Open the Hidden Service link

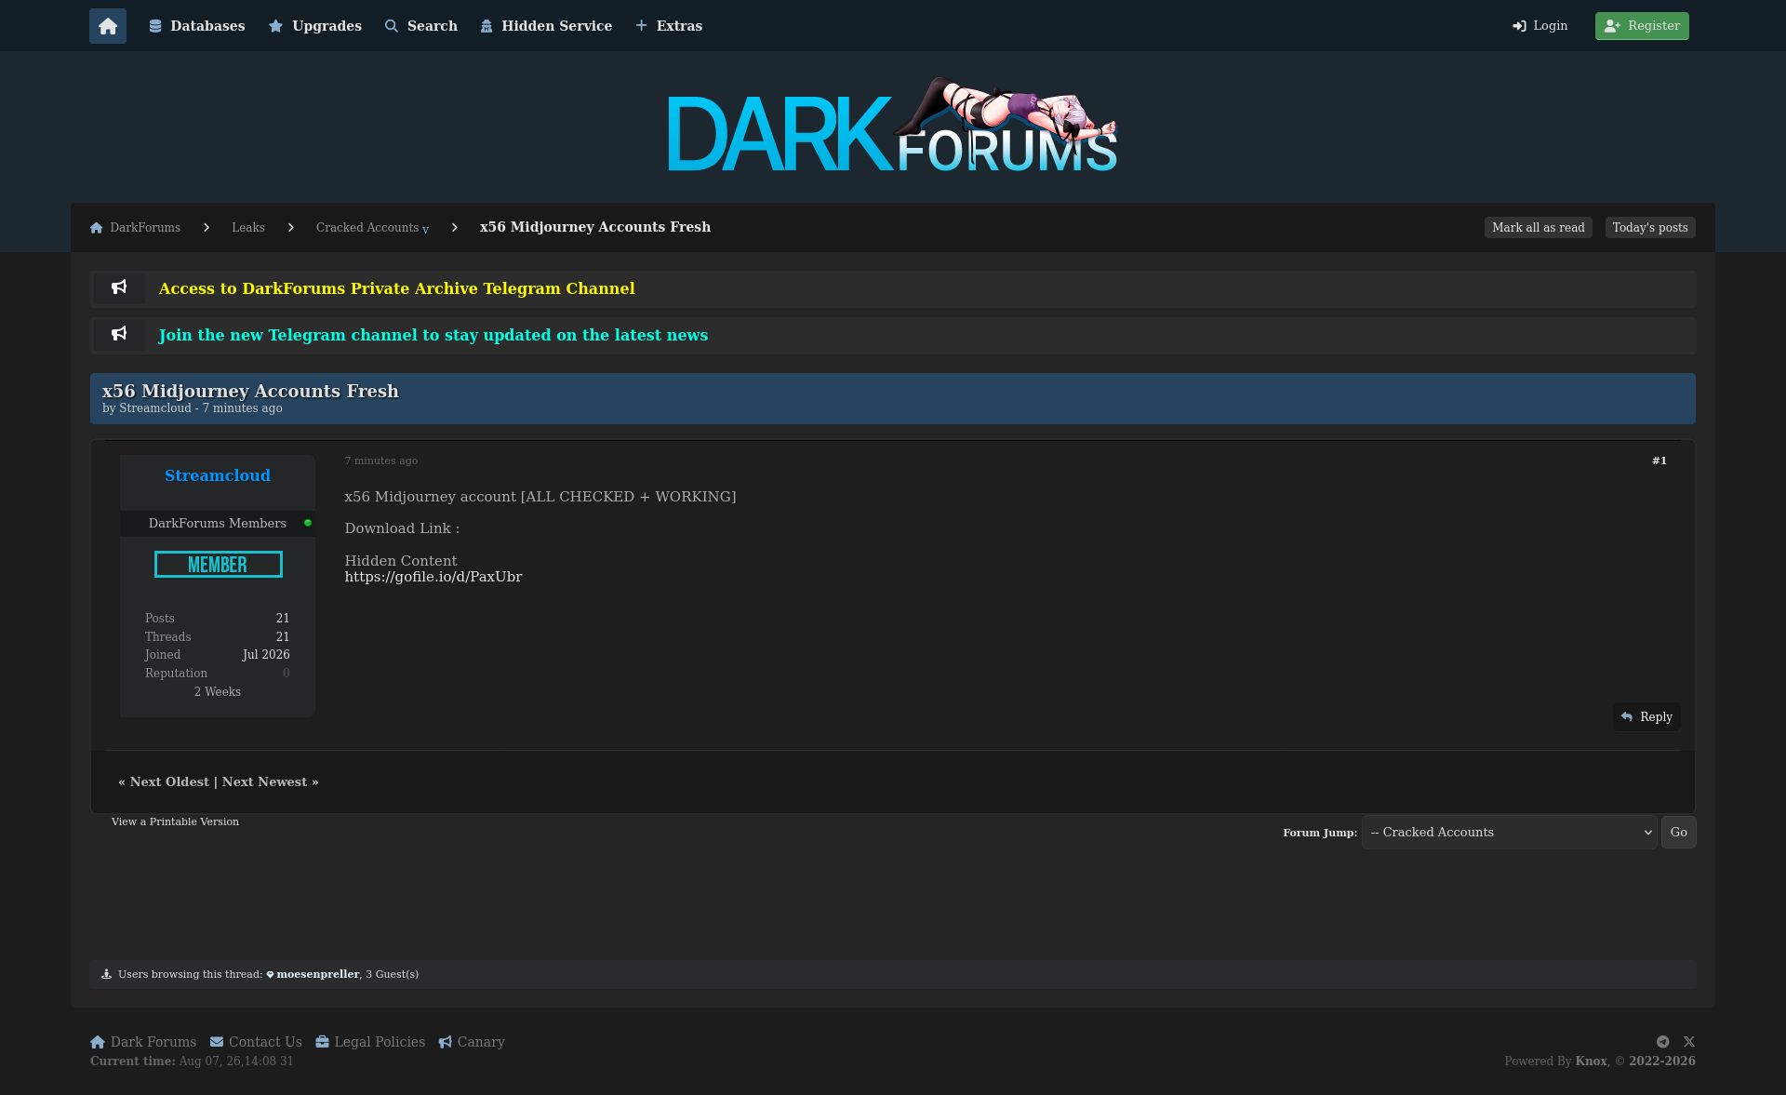click(546, 26)
